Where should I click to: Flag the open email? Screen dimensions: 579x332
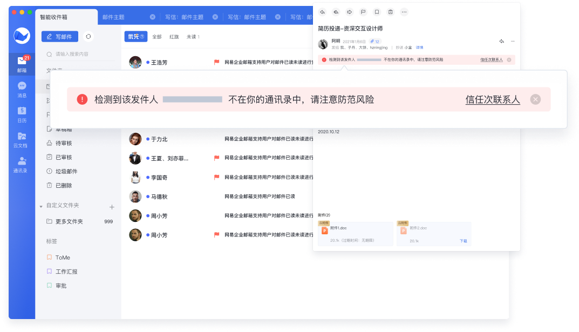363,12
